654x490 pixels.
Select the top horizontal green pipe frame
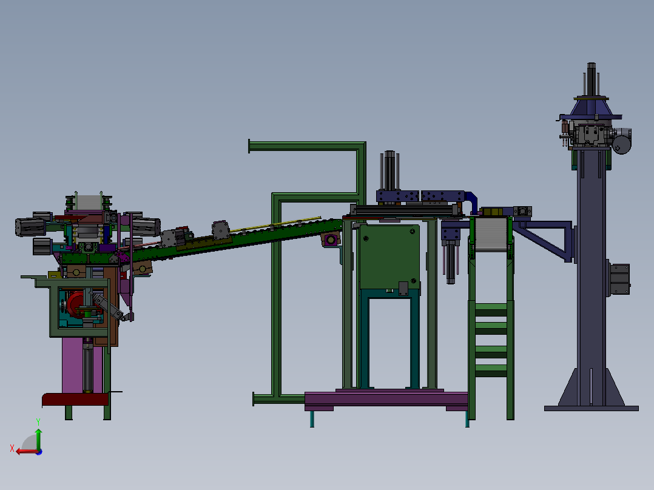tap(306, 146)
